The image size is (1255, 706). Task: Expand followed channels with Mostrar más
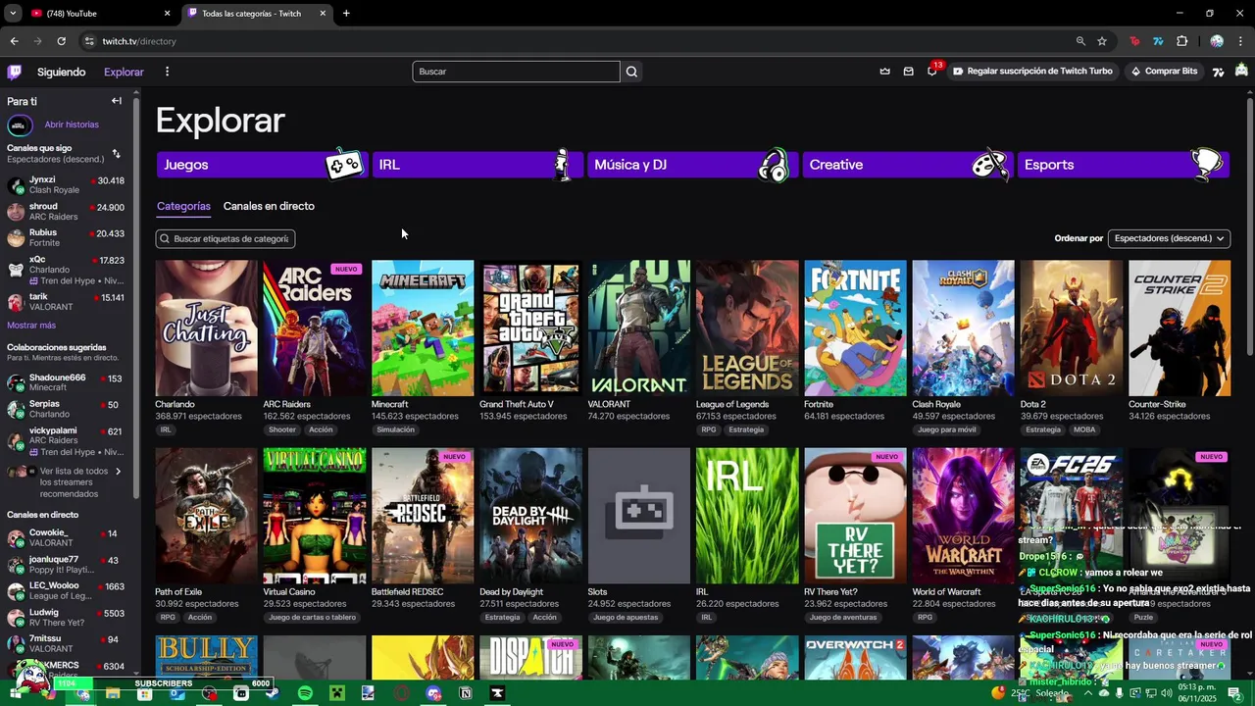(x=31, y=325)
